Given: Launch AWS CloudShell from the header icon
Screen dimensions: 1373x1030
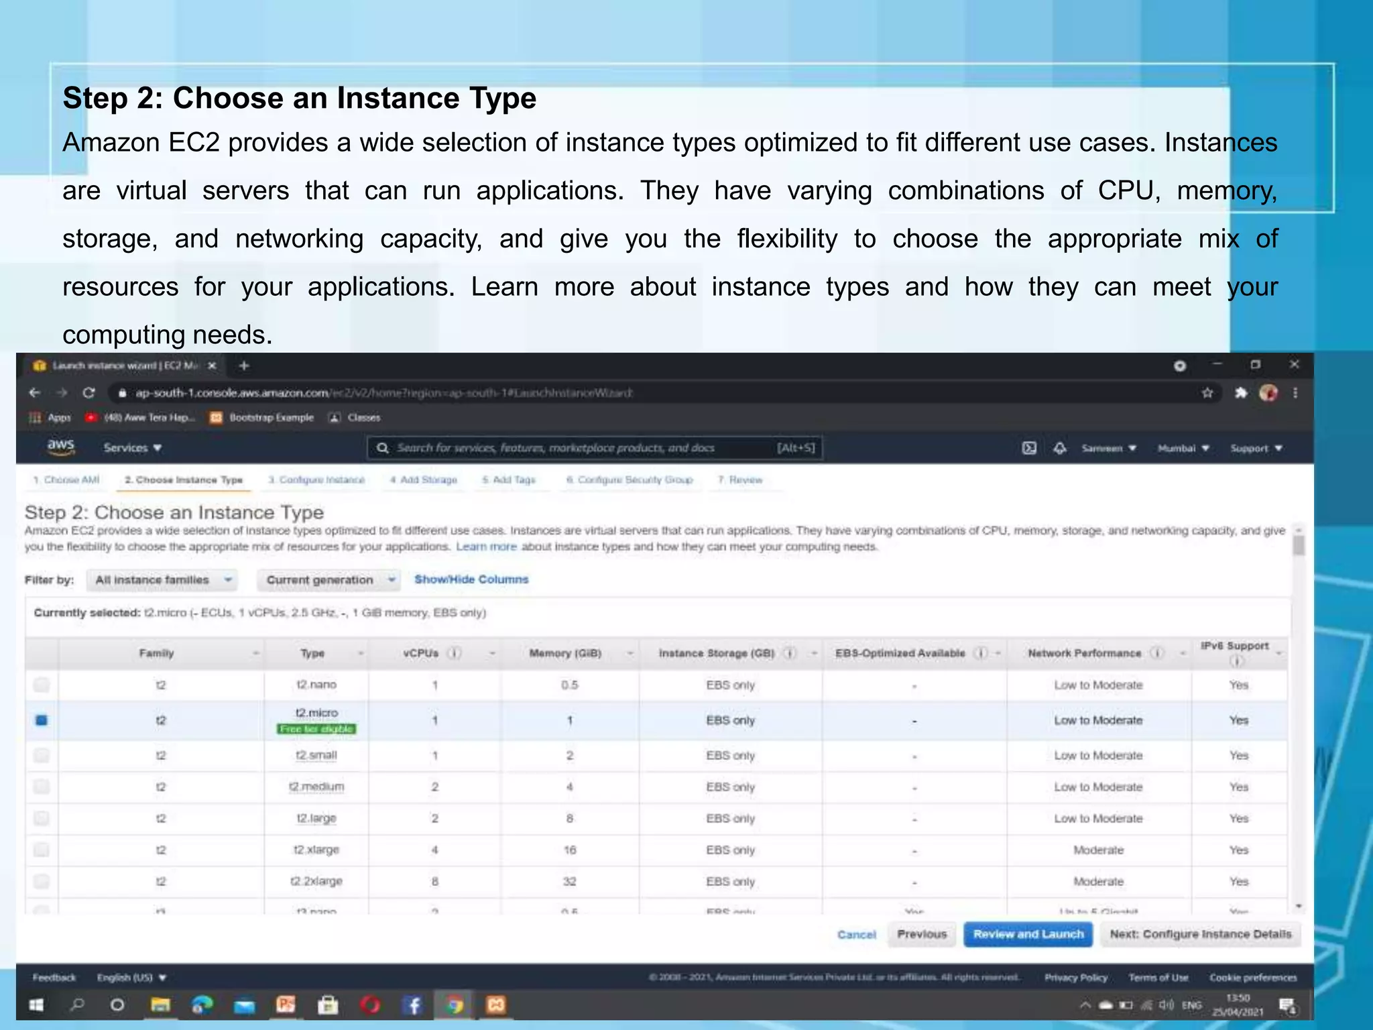Looking at the screenshot, I should (1029, 448).
